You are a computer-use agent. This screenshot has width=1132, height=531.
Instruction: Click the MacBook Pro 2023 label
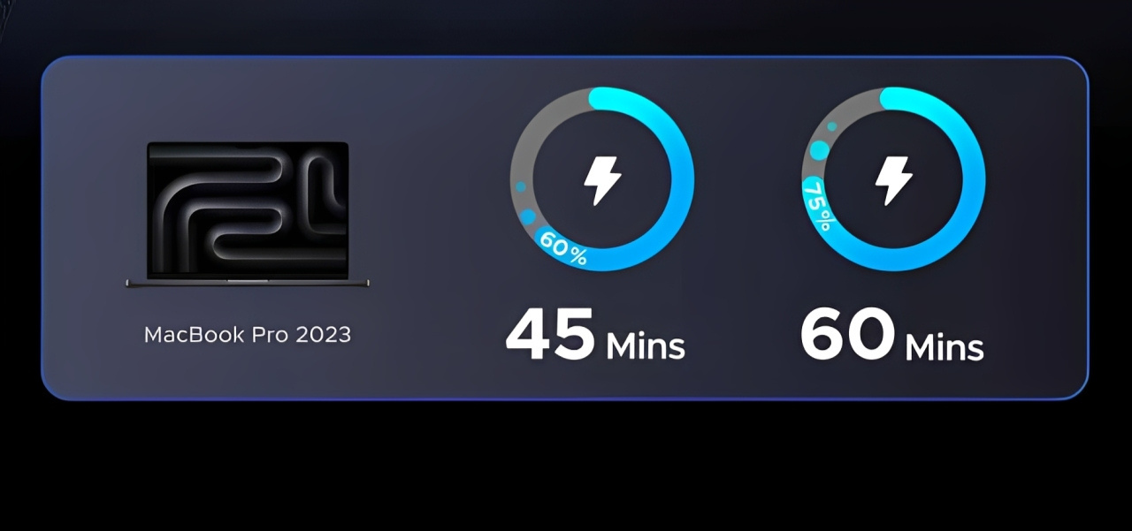point(248,335)
